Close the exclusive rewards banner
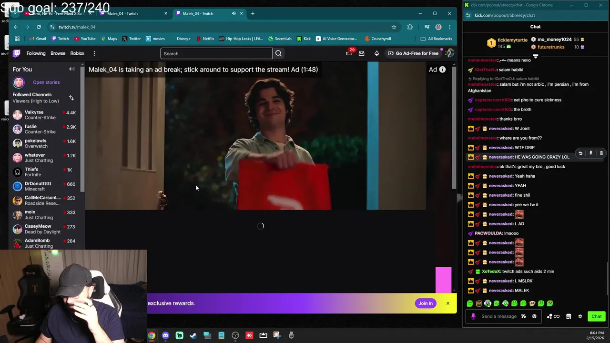Image resolution: width=610 pixels, height=343 pixels. click(448, 303)
